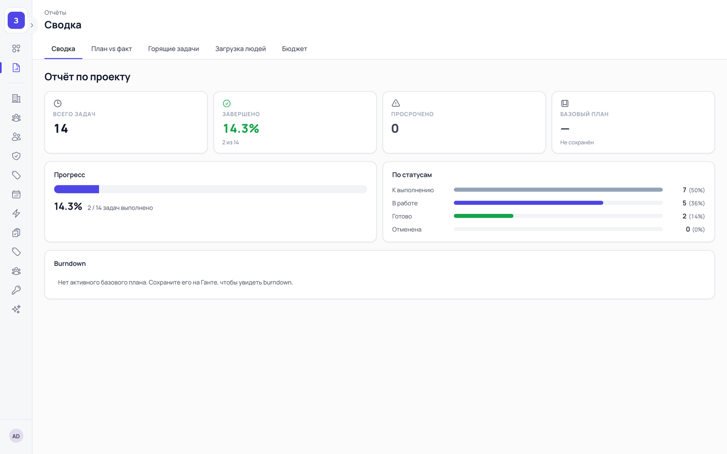
Task: Open the AD user avatar menu
Action: click(x=16, y=436)
